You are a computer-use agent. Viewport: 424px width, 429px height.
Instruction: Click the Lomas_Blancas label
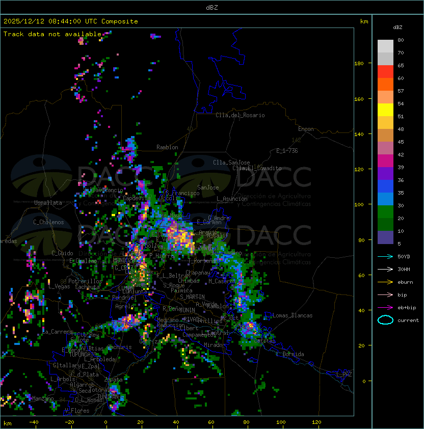[x=293, y=315]
